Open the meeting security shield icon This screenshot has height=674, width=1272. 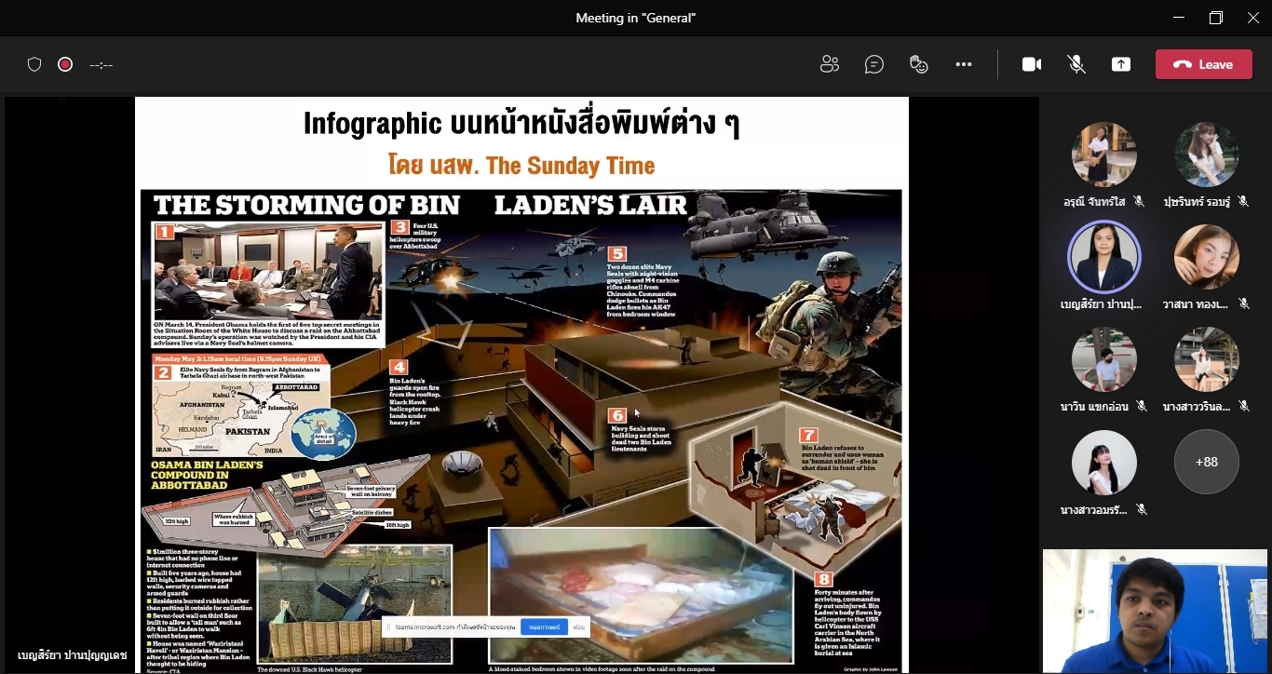[x=34, y=64]
